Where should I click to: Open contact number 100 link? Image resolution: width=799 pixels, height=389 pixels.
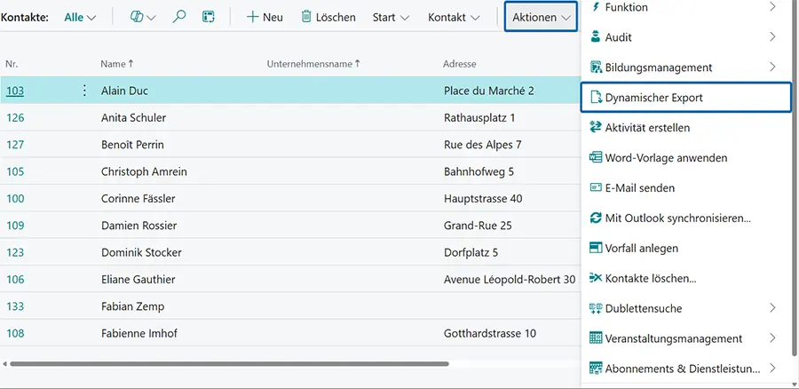tap(15, 198)
